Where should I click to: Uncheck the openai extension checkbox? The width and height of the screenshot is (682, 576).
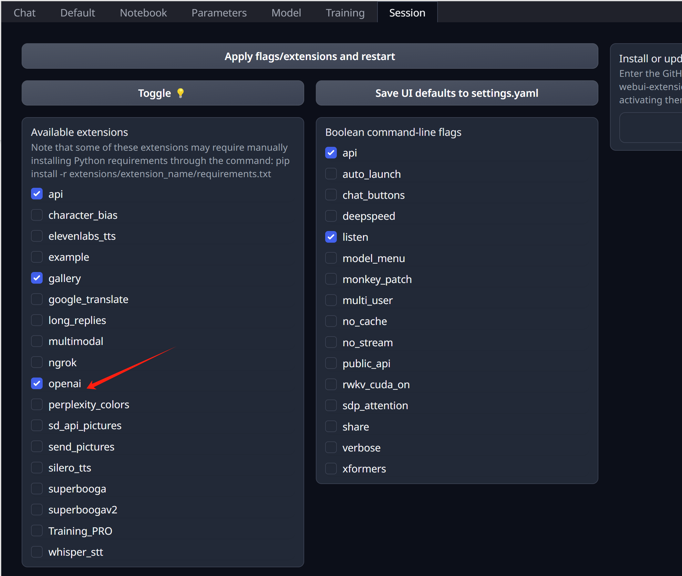click(x=37, y=383)
